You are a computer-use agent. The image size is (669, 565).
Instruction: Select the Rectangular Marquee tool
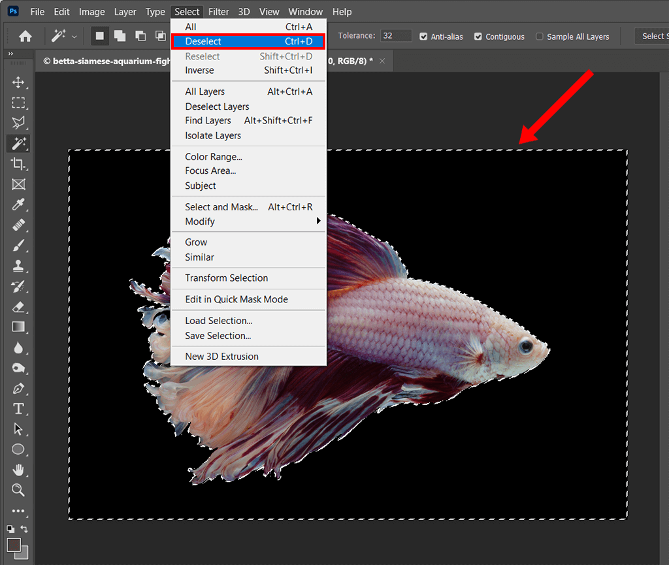click(x=18, y=103)
